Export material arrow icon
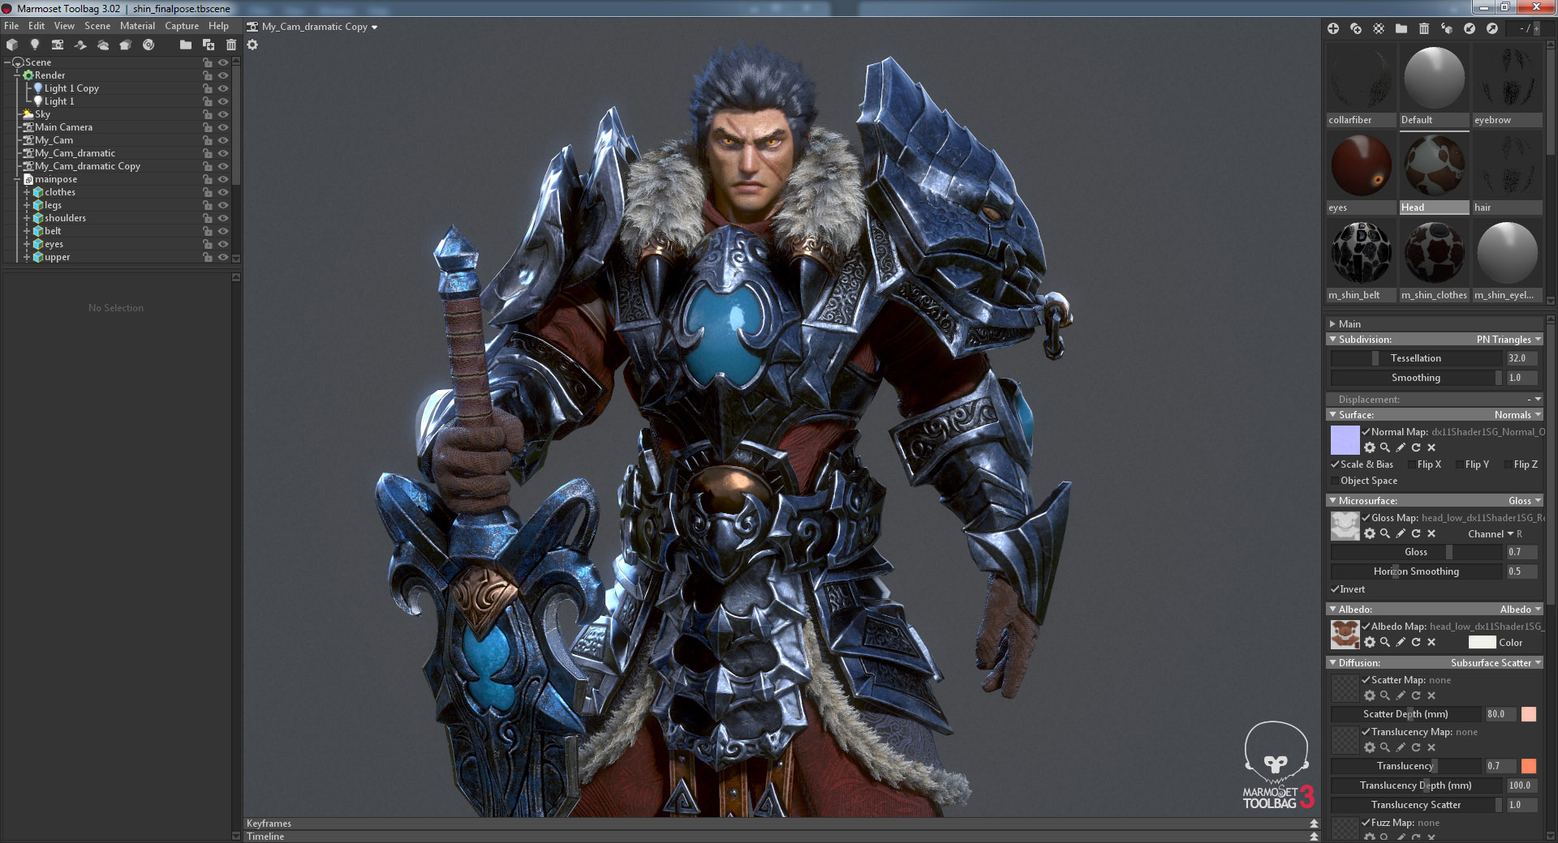This screenshot has height=843, width=1558. [1492, 28]
